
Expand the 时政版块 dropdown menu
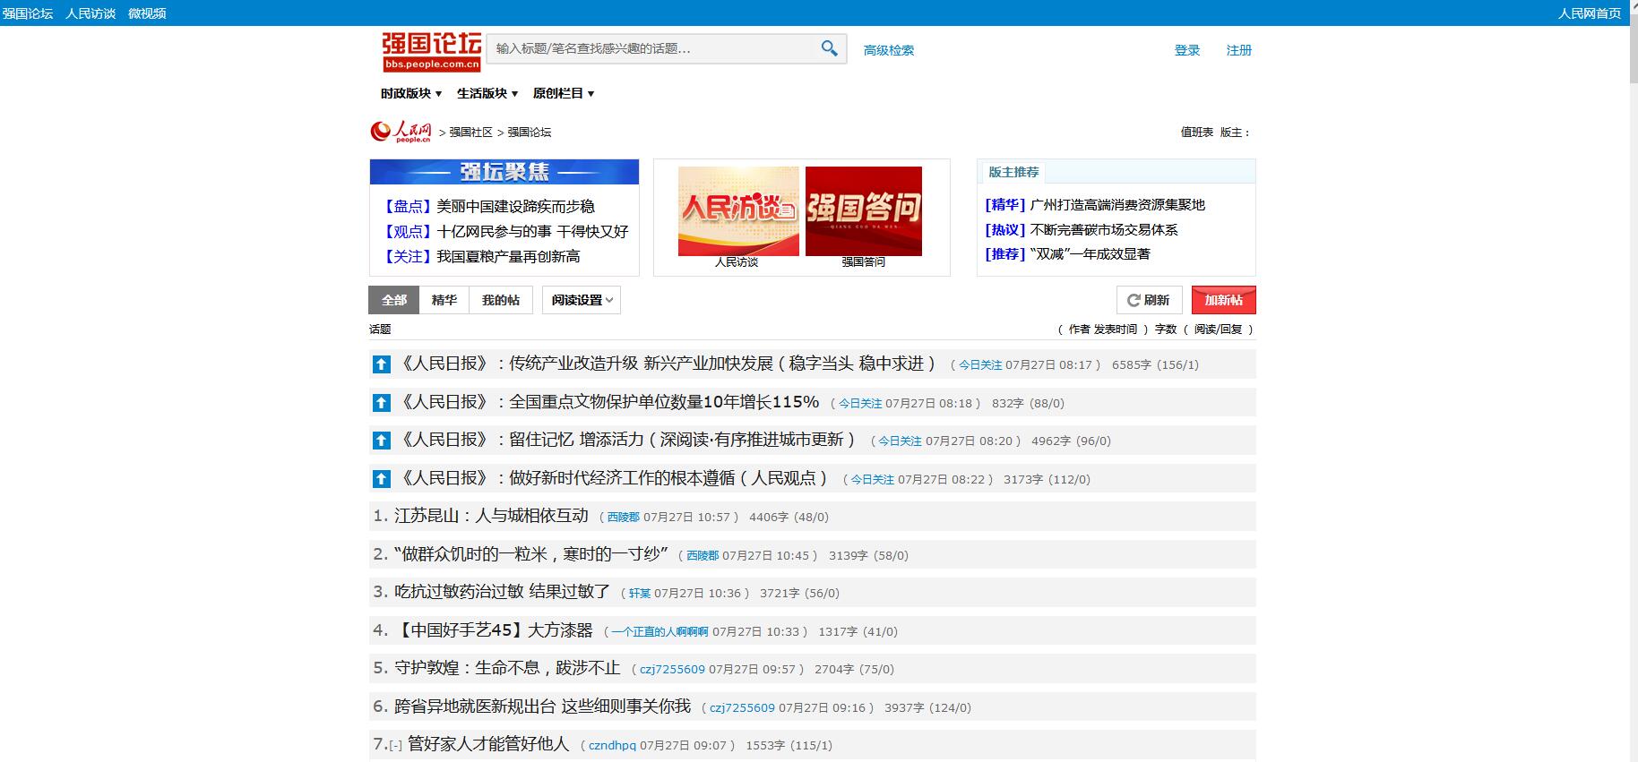point(411,93)
